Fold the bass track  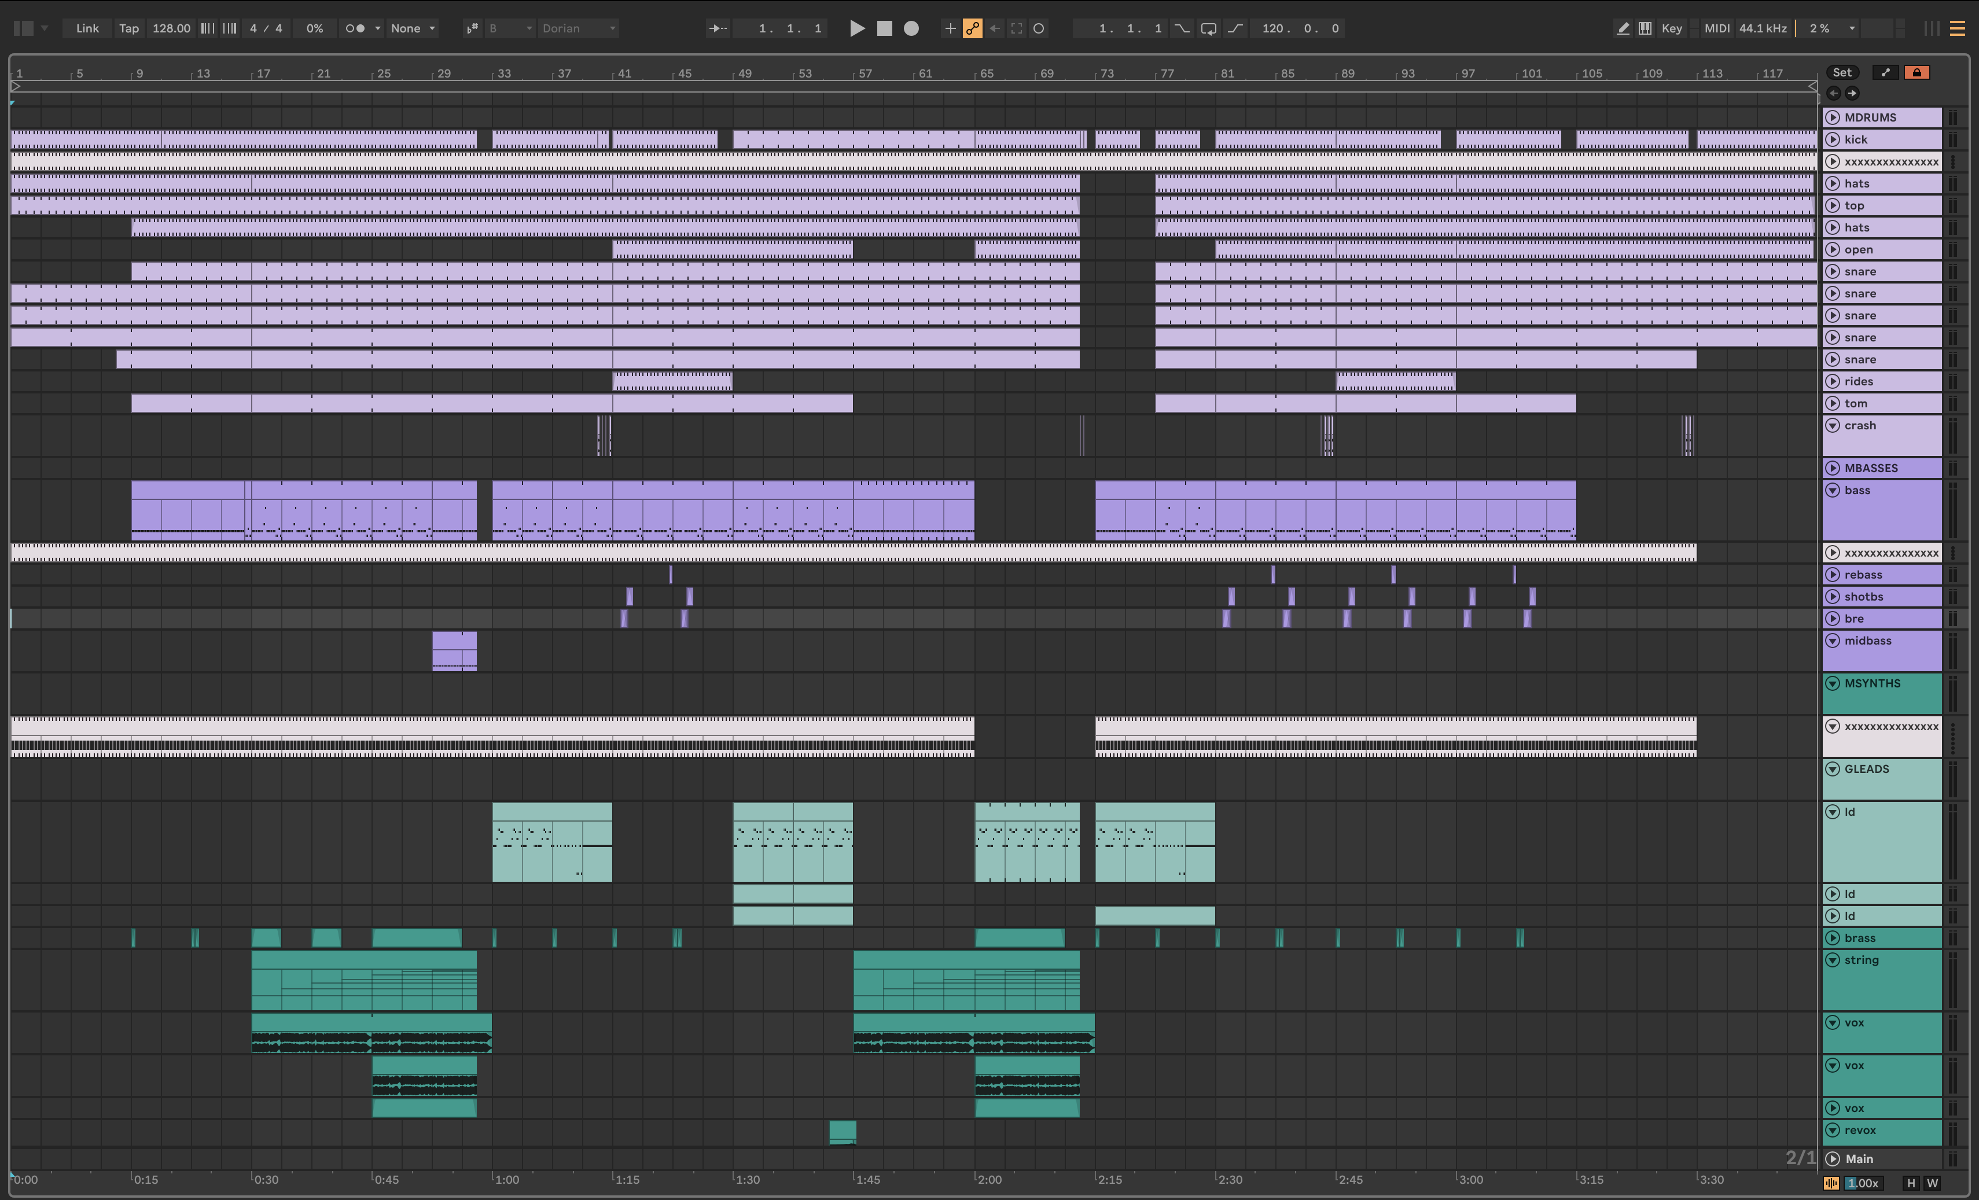pos(1833,490)
